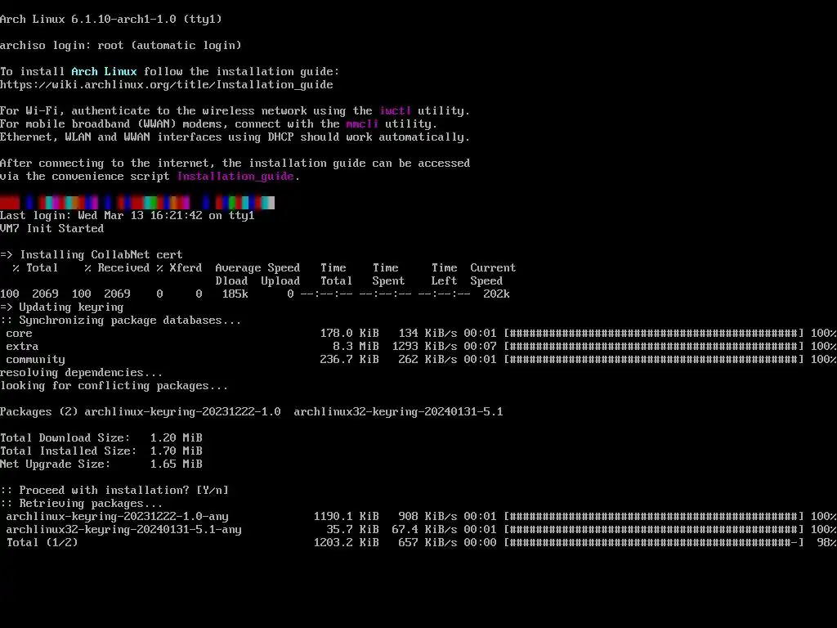Click the 'Last login: Wed Mar 13' line
837x628 pixels.
coord(127,215)
